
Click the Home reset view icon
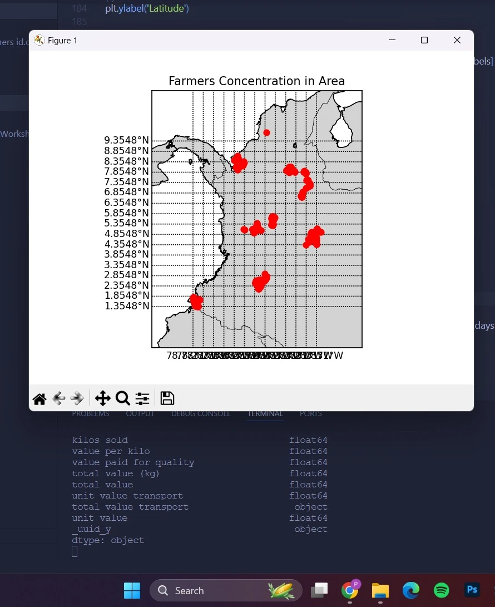[39, 398]
